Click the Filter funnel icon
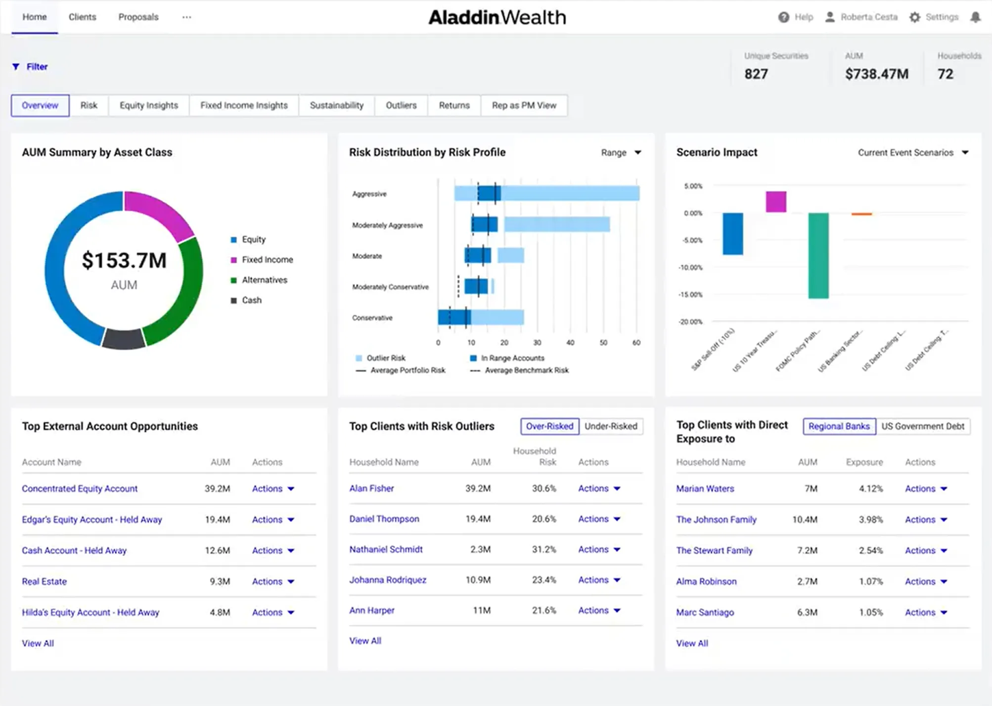The width and height of the screenshot is (992, 706). [16, 66]
